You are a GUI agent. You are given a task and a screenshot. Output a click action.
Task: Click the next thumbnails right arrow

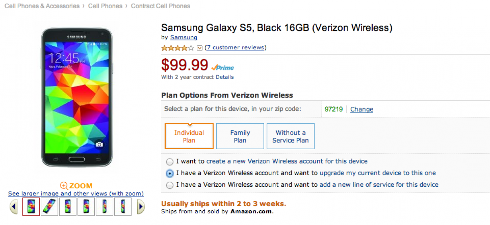(140, 207)
